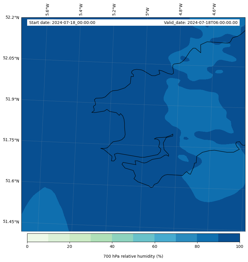Click the 51.45°N latitude label
The width and height of the screenshot is (248, 262).
[11, 222]
